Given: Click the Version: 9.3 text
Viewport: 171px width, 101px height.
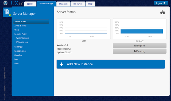Looking at the screenshot, I should coord(62,45).
